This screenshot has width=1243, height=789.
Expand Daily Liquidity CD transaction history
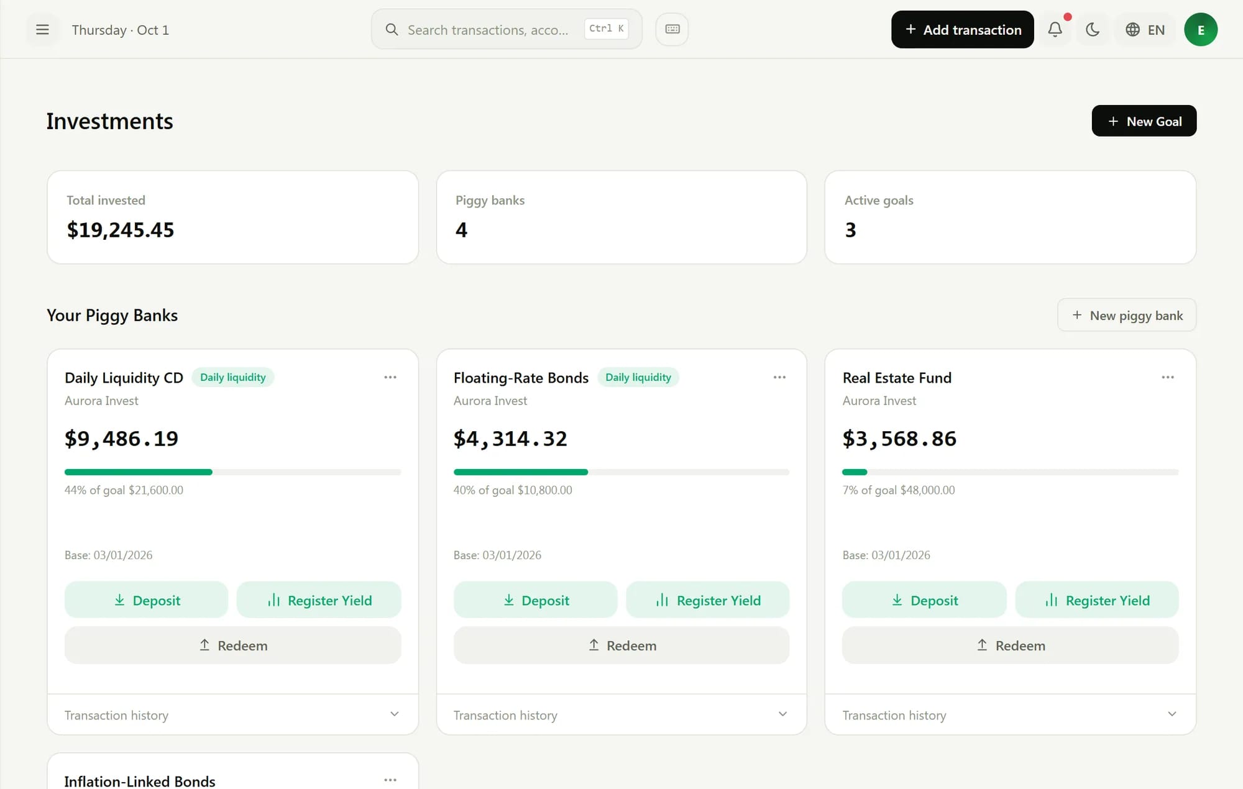click(x=232, y=715)
